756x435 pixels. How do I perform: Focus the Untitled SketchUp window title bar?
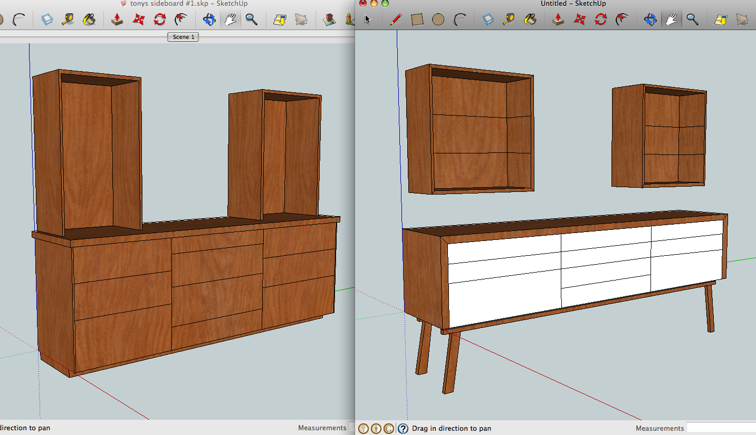pyautogui.click(x=573, y=4)
